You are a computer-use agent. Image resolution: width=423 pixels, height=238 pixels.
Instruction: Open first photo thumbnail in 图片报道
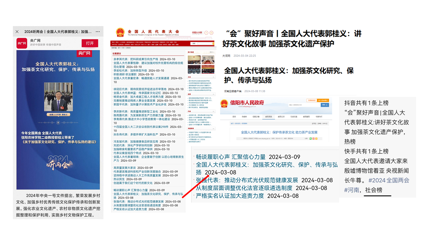194,59
